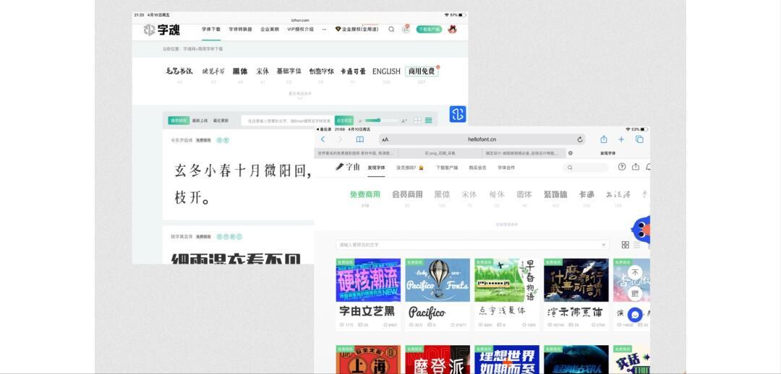Click the QR code floating round button
Screen dimensions: 781x374
635,293
